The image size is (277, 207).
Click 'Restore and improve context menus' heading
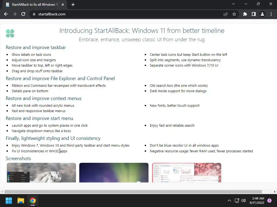[x=44, y=98]
